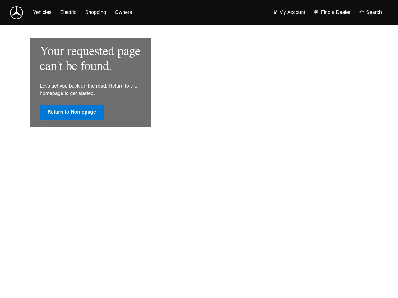Image resolution: width=398 pixels, height=298 pixels.
Task: Open the Electric menu
Action: pos(68,12)
